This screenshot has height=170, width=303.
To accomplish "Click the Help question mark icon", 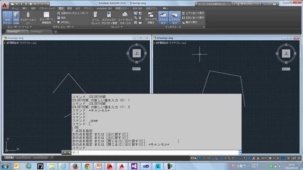I will 275,4.
